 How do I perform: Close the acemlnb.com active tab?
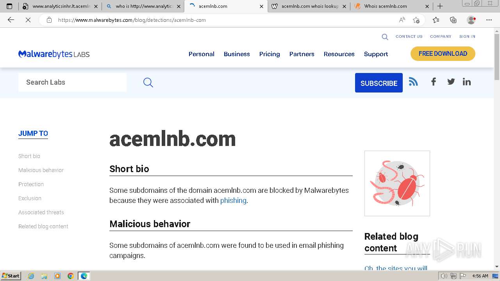pyautogui.click(x=261, y=6)
